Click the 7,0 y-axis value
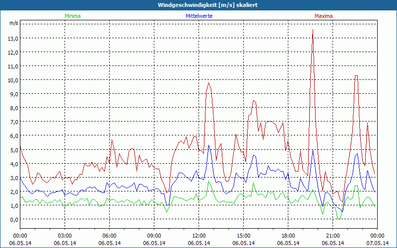397x248 pixels. pos(14,122)
